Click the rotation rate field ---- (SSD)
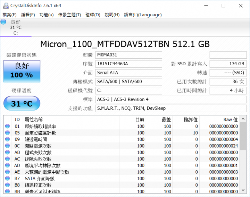 [x=228, y=73]
